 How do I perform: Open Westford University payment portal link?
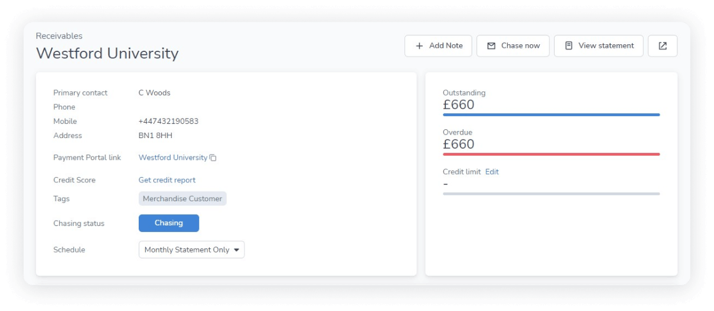pyautogui.click(x=173, y=158)
